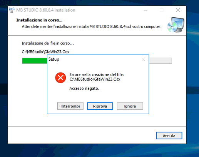The height and width of the screenshot is (157, 199).
Task: Click the Setup dialog title bar
Action: coord(94,59)
